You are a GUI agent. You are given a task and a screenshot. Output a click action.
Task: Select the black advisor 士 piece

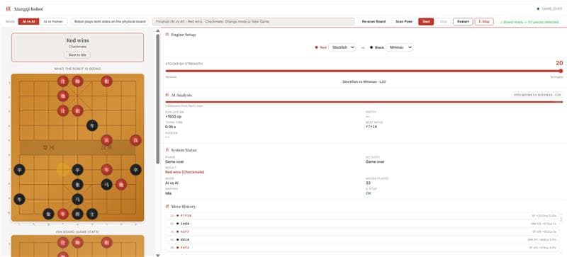pyautogui.click(x=92, y=214)
